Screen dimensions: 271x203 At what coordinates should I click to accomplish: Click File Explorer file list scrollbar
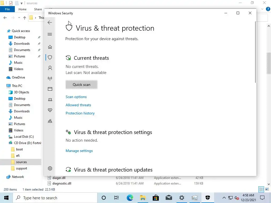click(269, 63)
